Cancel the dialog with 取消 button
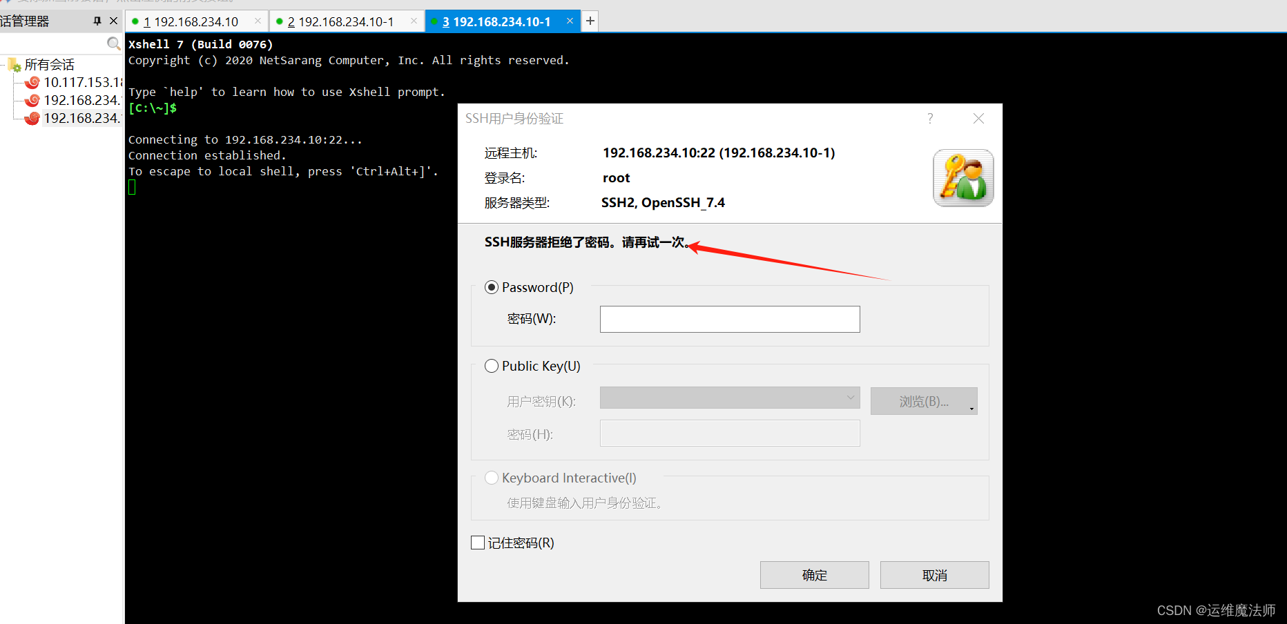1287x624 pixels. coord(935,575)
